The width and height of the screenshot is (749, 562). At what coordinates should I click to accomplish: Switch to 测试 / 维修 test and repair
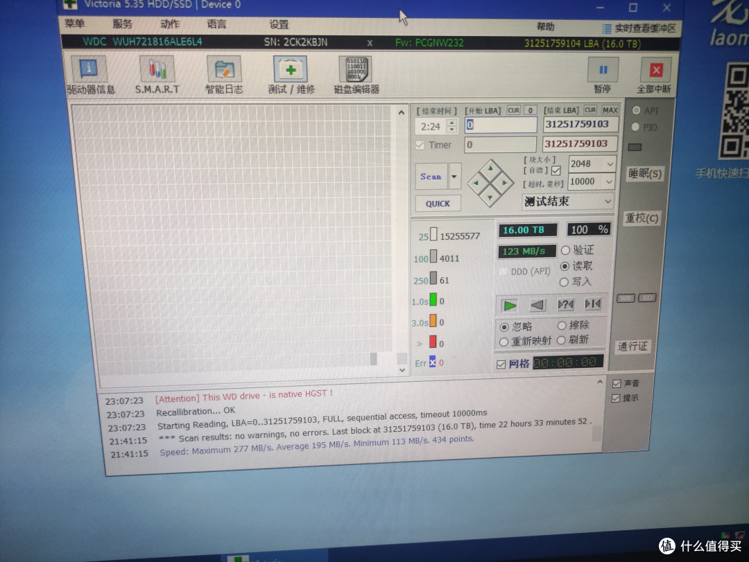[x=291, y=70]
